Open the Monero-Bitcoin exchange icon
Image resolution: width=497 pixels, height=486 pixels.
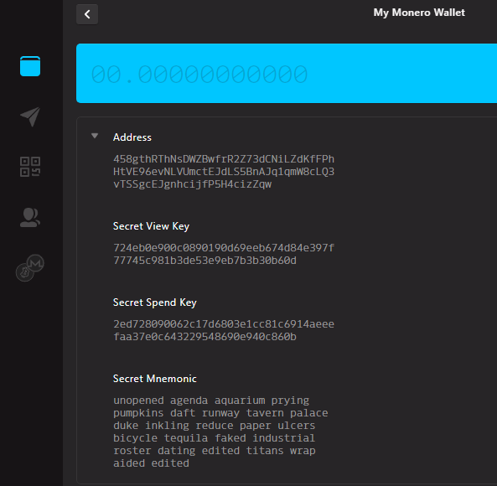click(x=30, y=267)
